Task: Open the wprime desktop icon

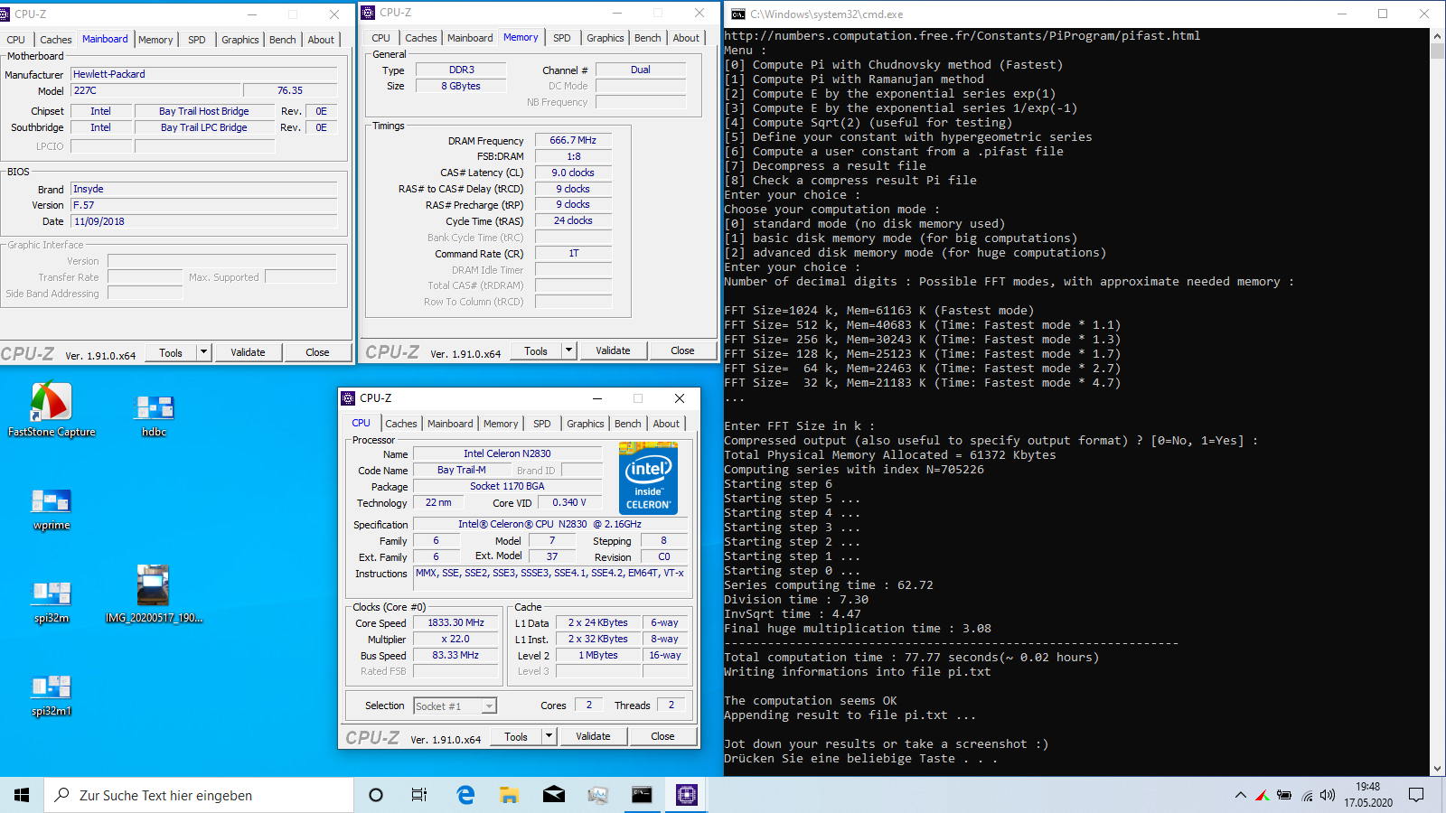Action: pyautogui.click(x=52, y=508)
